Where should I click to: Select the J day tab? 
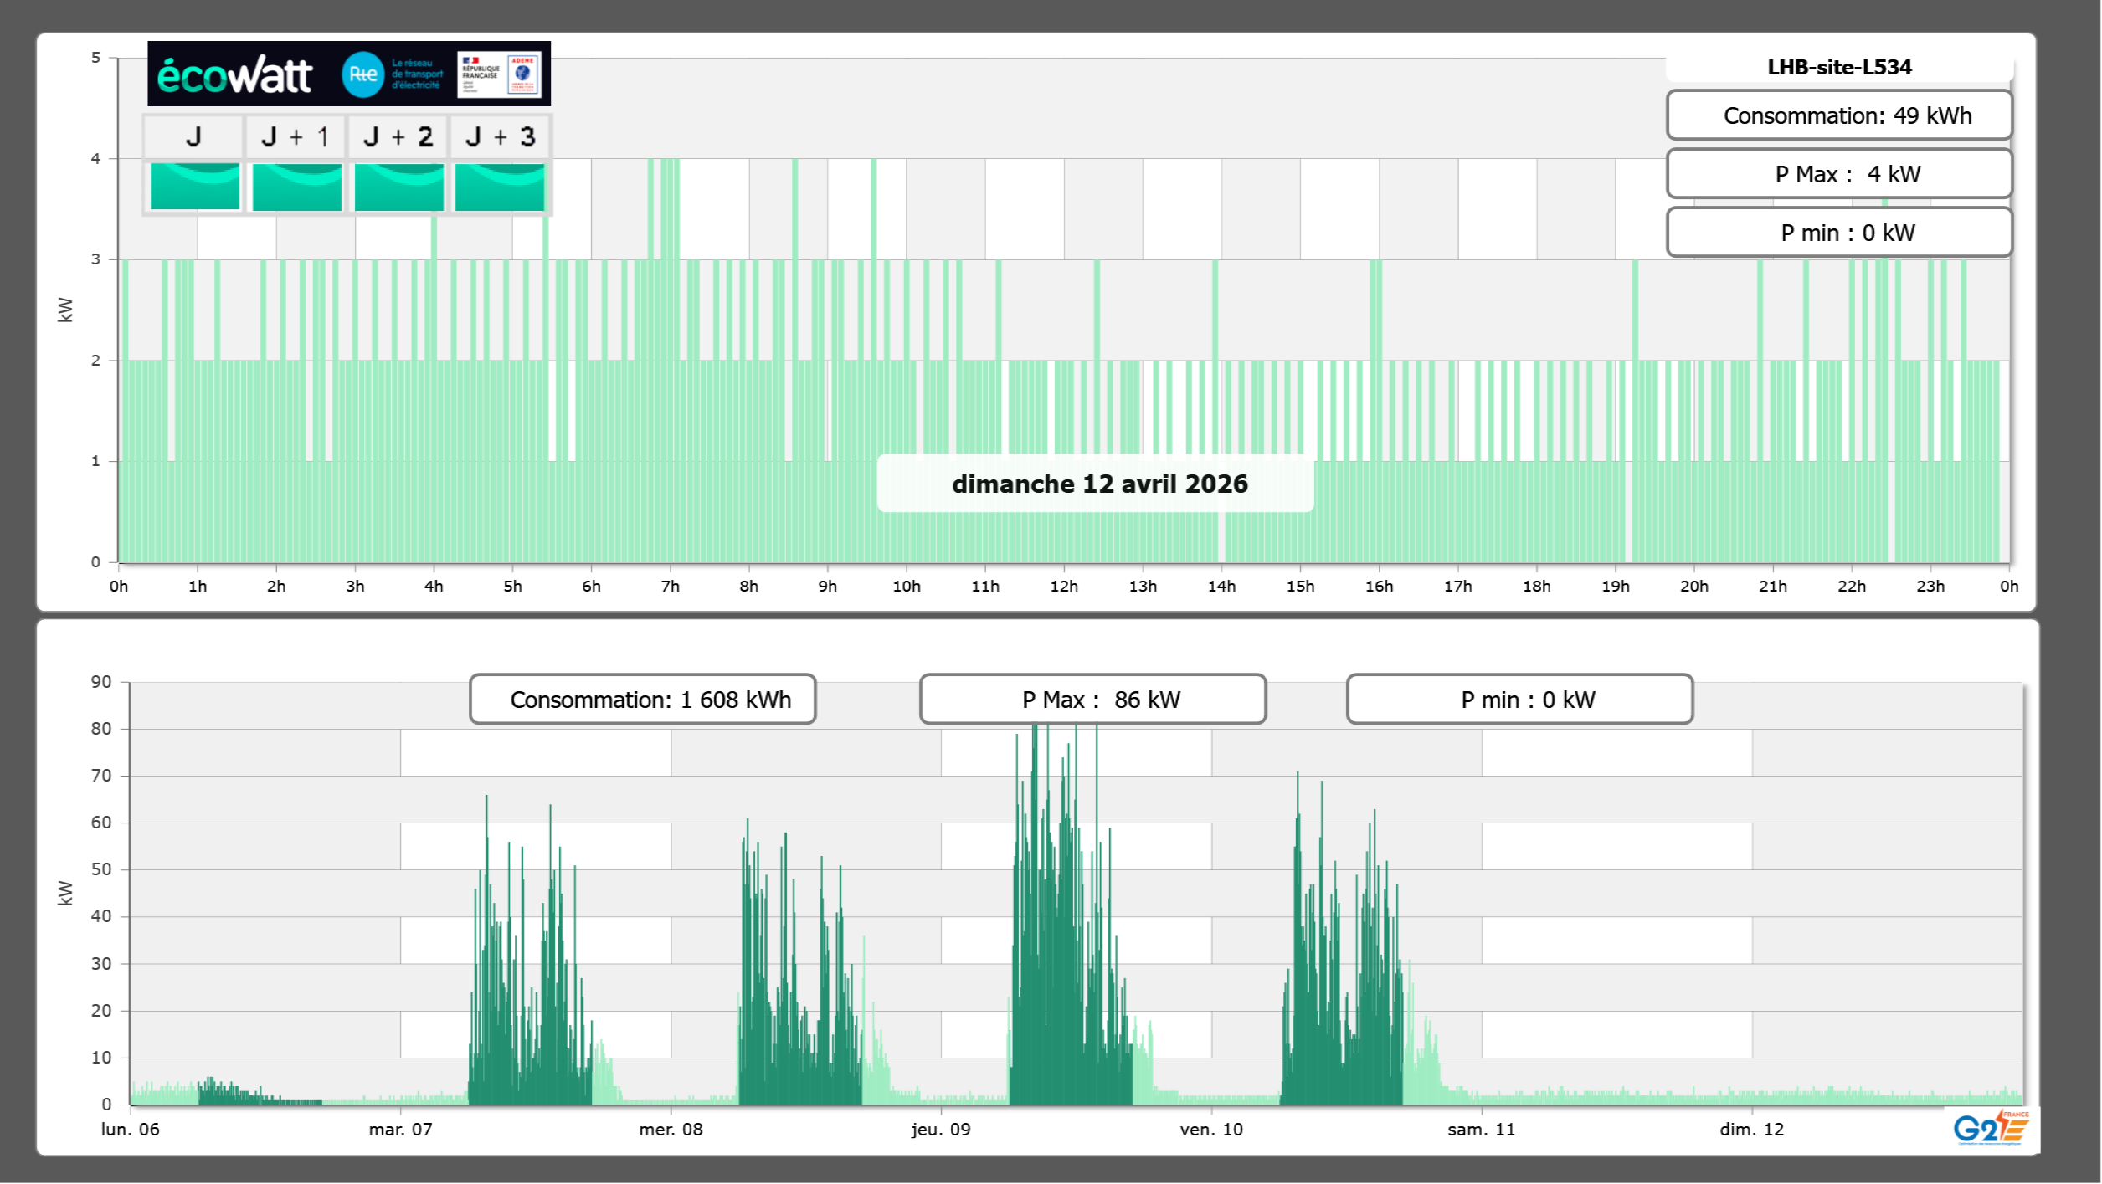[193, 136]
